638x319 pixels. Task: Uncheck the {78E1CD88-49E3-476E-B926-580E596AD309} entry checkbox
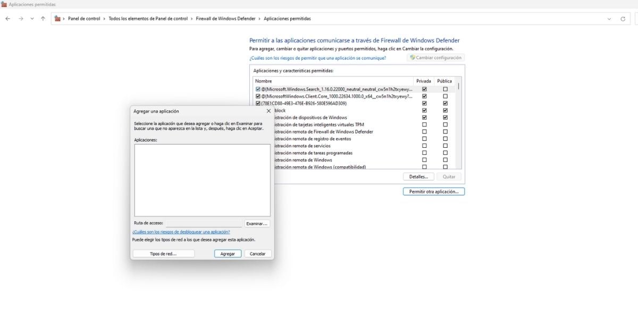coord(258,103)
